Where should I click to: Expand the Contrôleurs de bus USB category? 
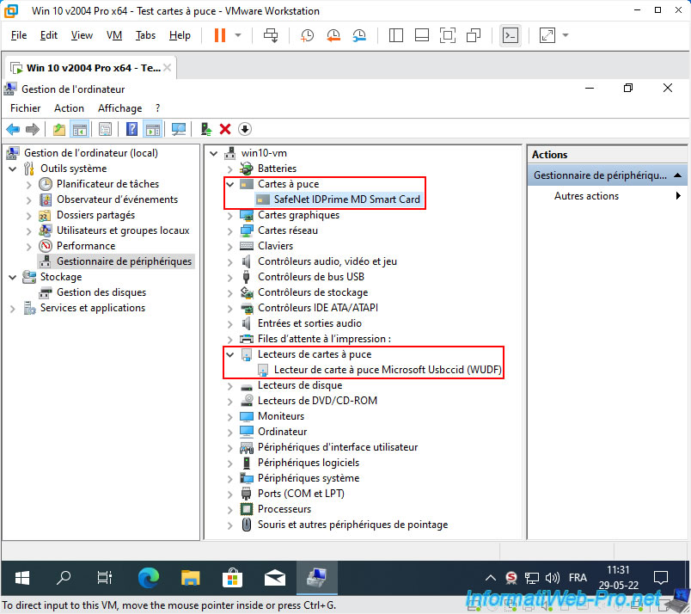(230, 278)
